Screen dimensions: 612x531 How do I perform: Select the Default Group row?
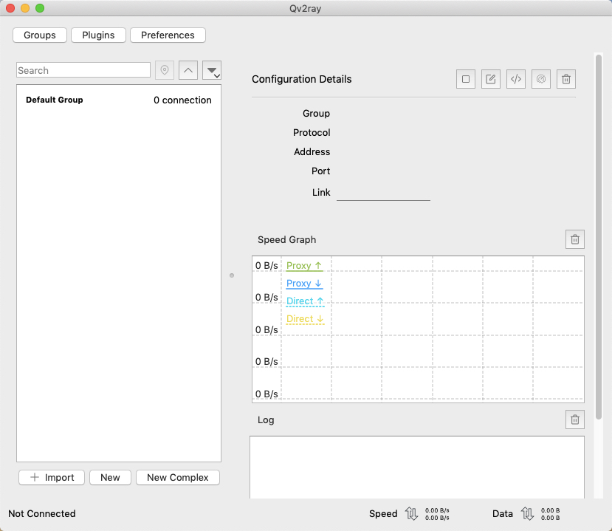click(119, 100)
